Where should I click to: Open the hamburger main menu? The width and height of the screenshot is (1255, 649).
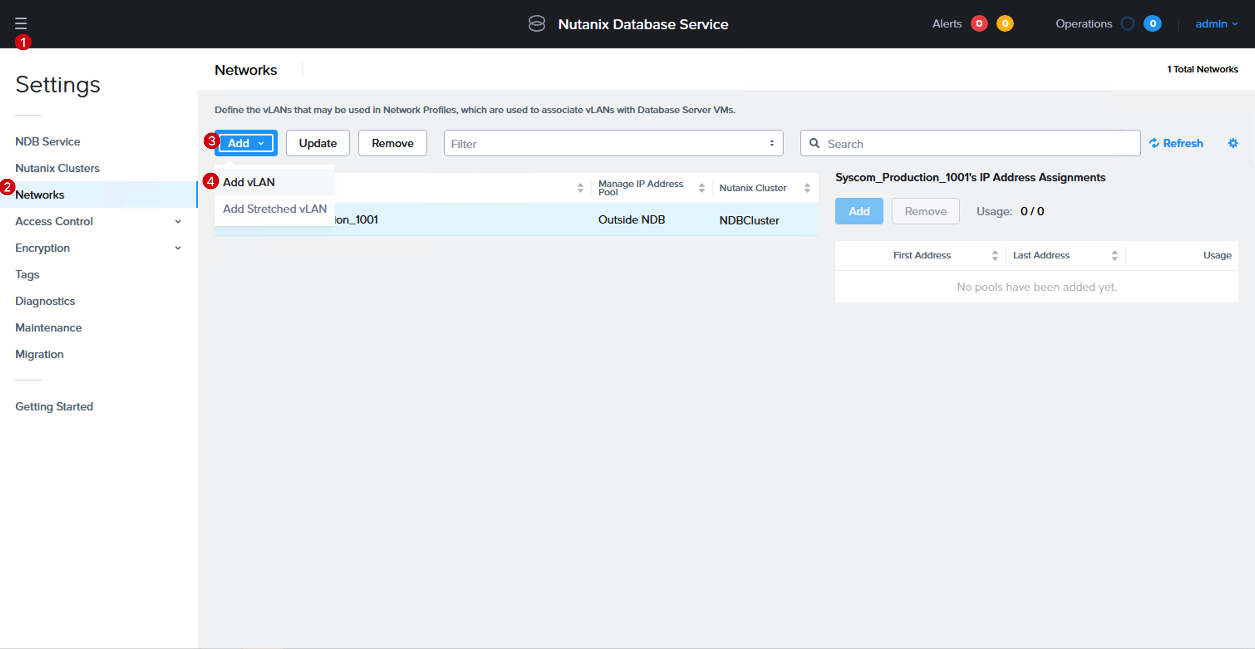21,23
